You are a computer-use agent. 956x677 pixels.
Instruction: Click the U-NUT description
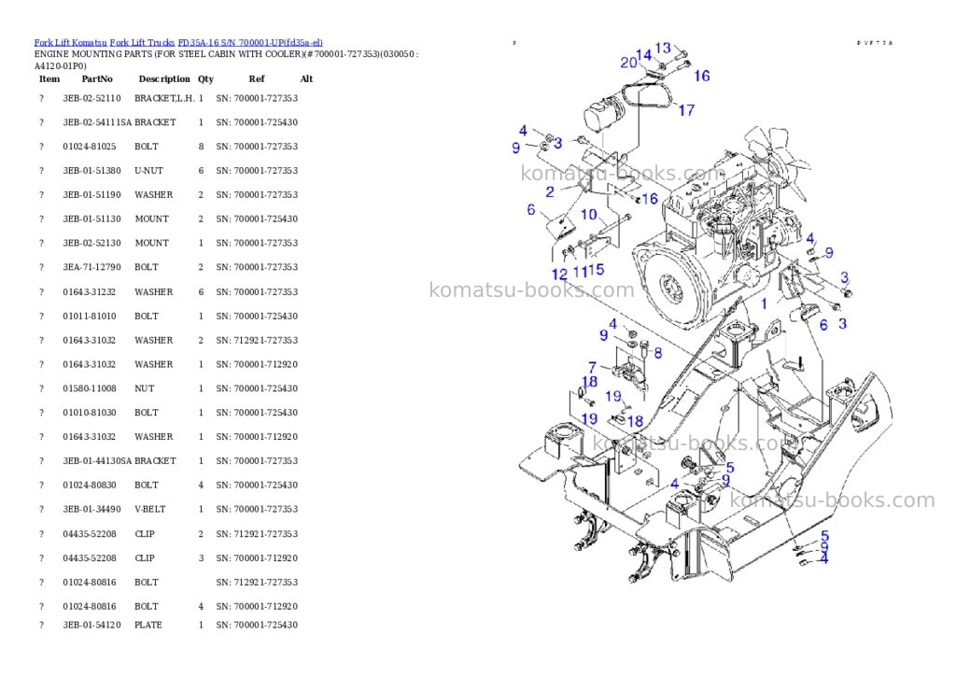148,171
